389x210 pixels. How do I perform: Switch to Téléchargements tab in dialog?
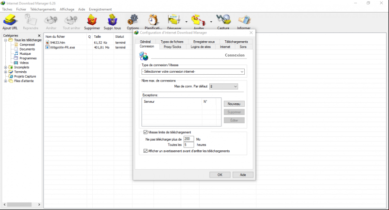point(236,42)
